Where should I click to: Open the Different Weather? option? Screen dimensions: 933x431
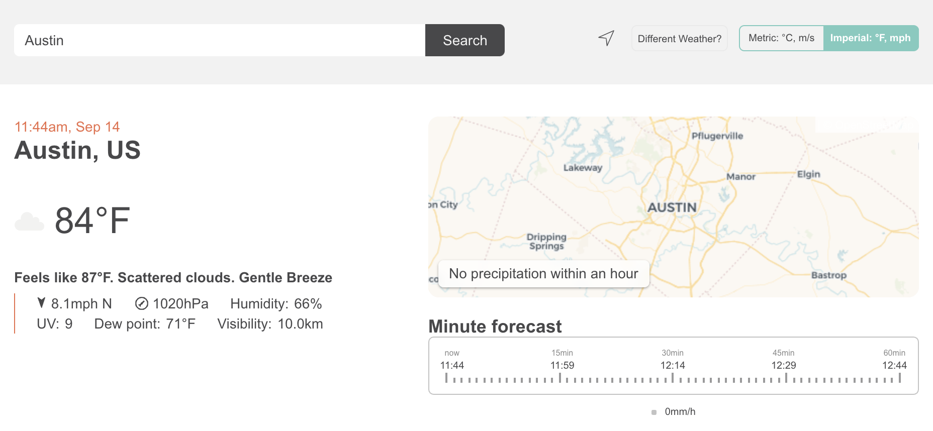pos(679,39)
